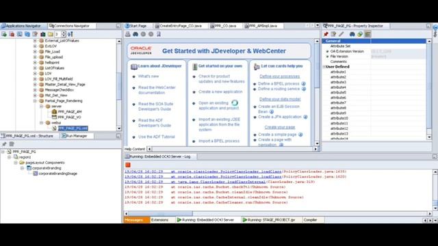
Task: Click the green globe icon in Property Inspector toolbar
Action: pyautogui.click(x=360, y=34)
